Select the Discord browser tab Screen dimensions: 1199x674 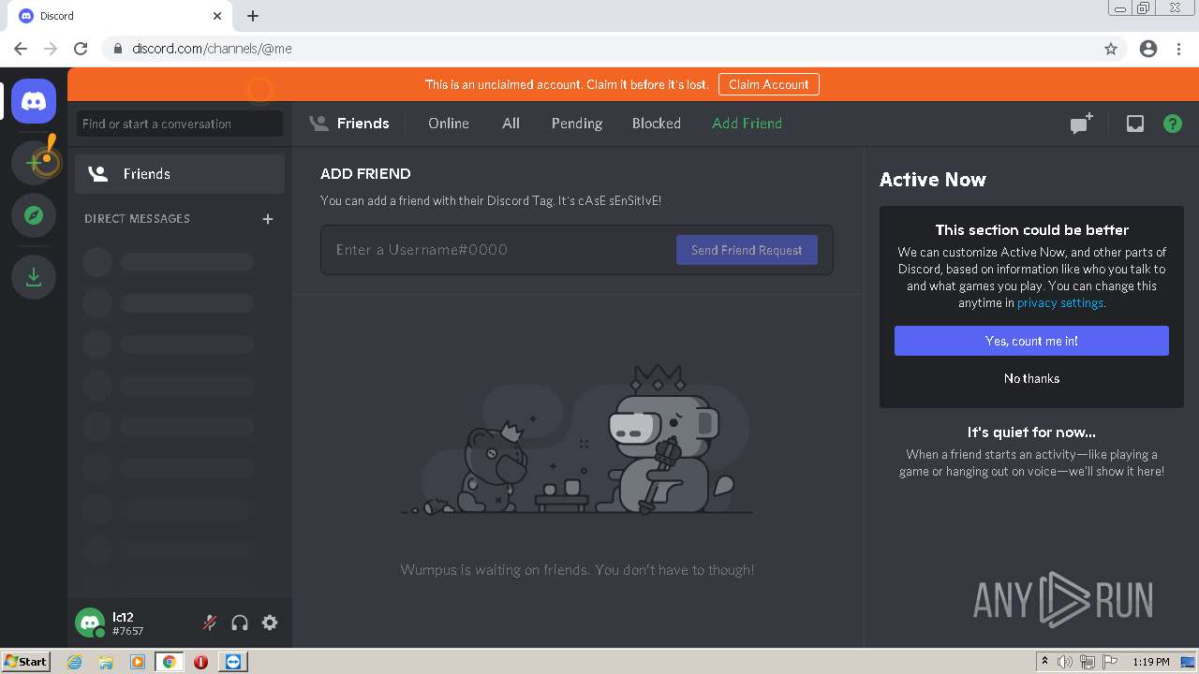point(120,16)
